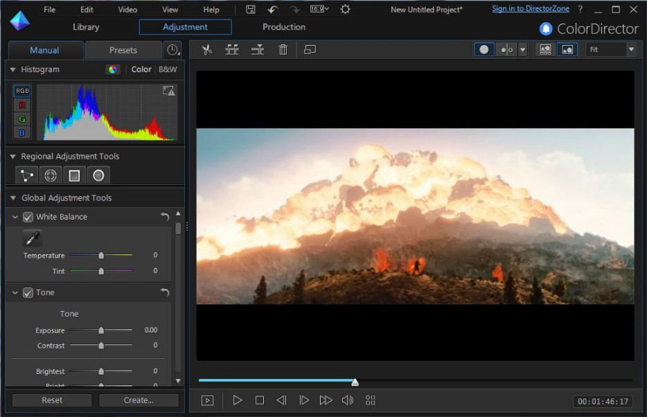The image size is (647, 417).
Task: Click the History clock icon
Action: (173, 50)
